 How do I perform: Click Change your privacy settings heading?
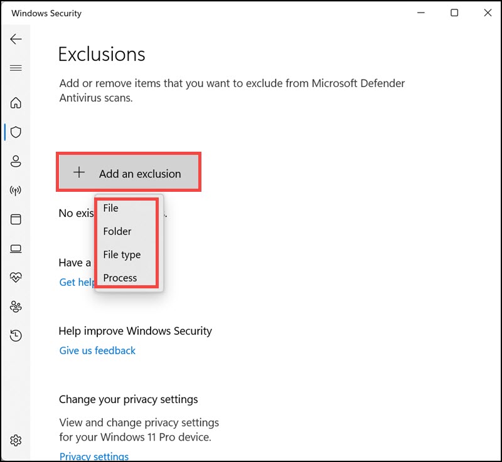pos(129,399)
